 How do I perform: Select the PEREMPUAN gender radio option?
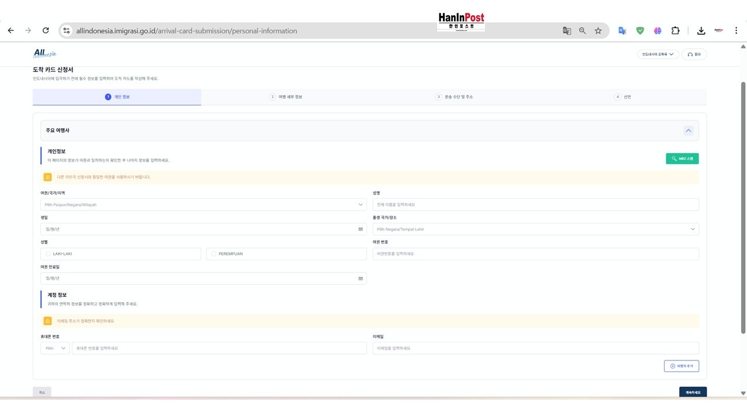click(x=214, y=254)
